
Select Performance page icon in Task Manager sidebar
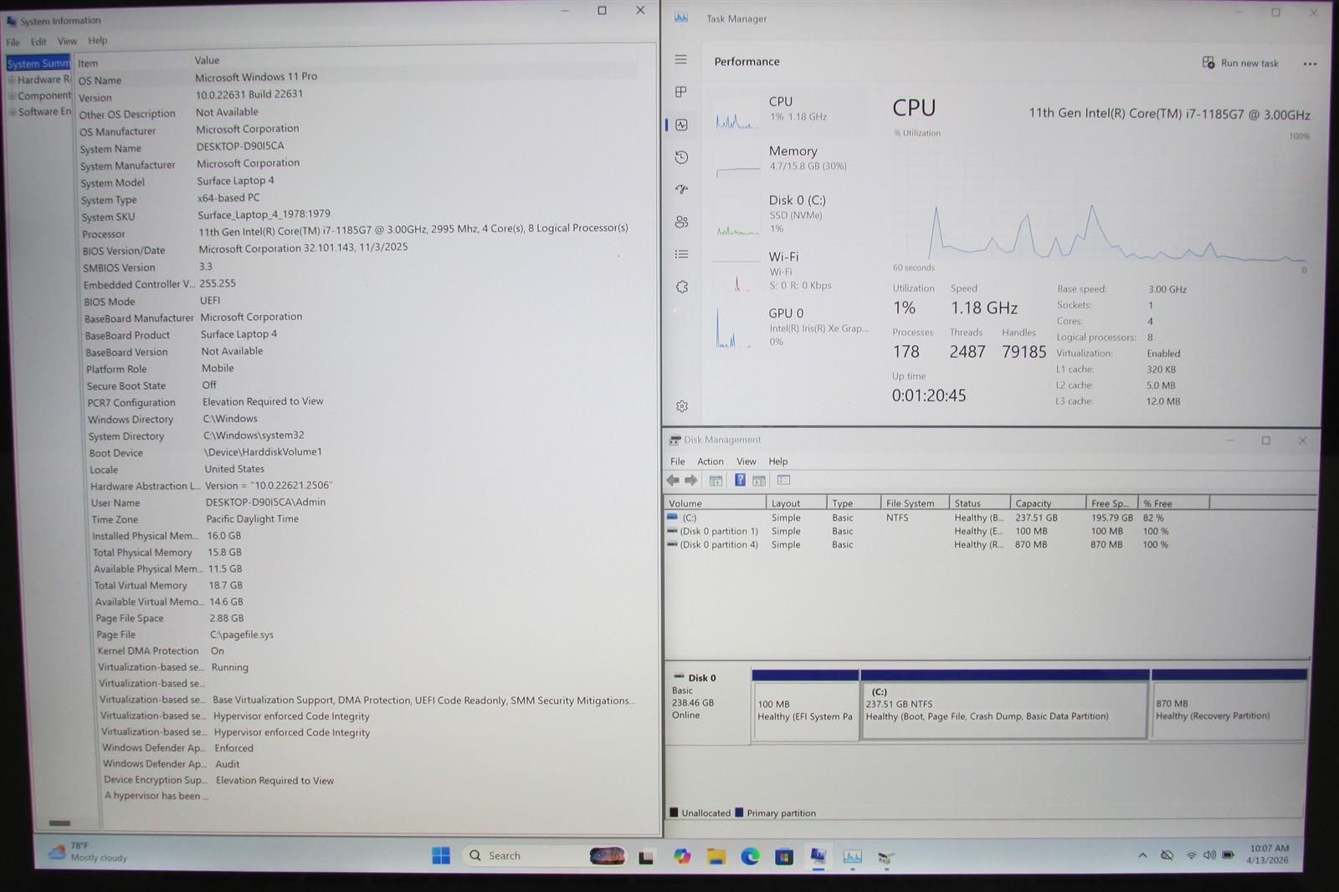(681, 125)
